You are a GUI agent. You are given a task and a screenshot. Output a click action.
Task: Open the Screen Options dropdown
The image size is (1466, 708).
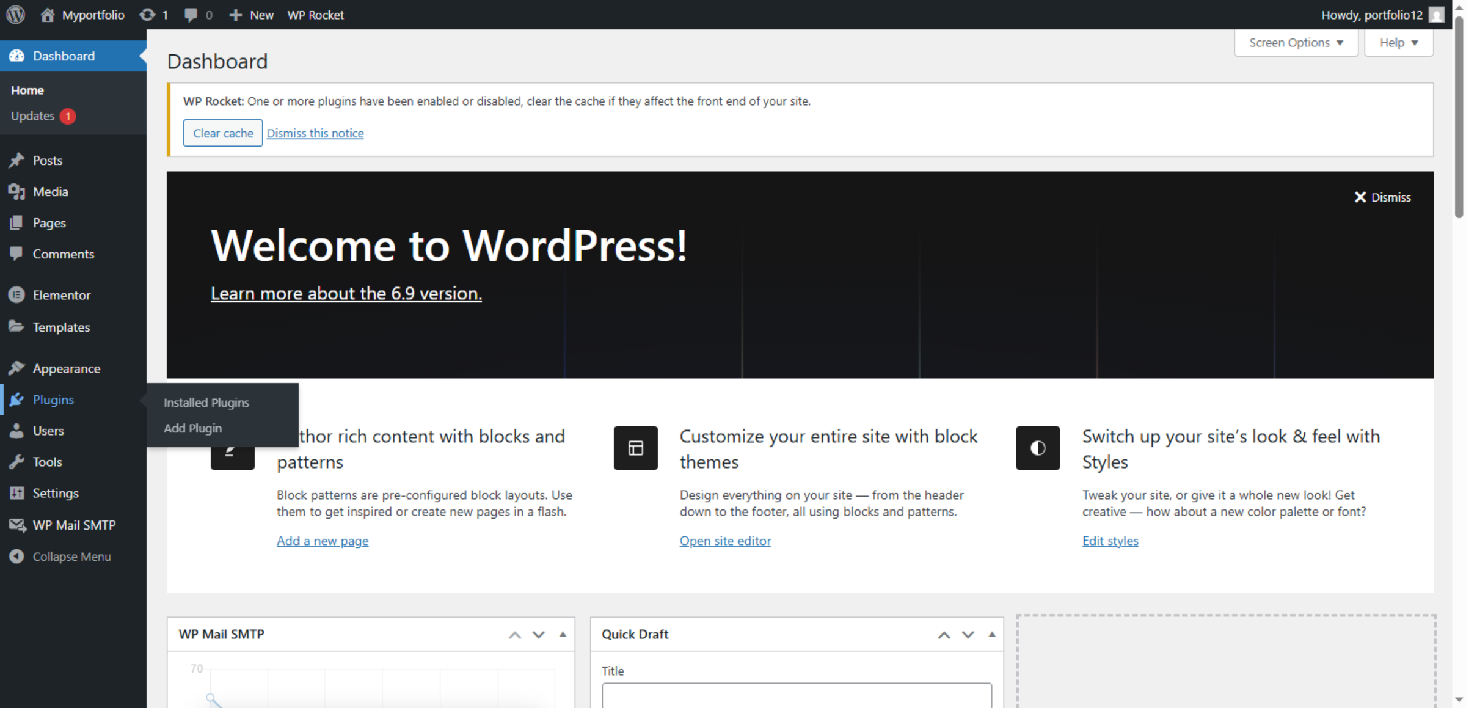tap(1296, 42)
